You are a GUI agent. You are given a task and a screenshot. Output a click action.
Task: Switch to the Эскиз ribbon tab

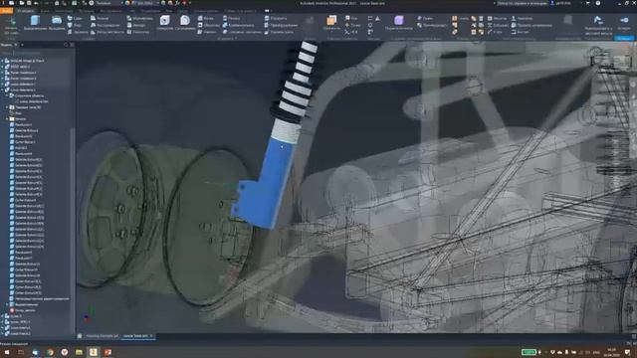[x=45, y=11]
